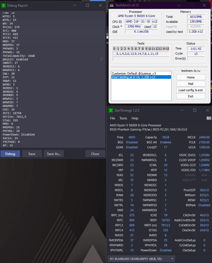Click the Save As... button

pos(54,154)
